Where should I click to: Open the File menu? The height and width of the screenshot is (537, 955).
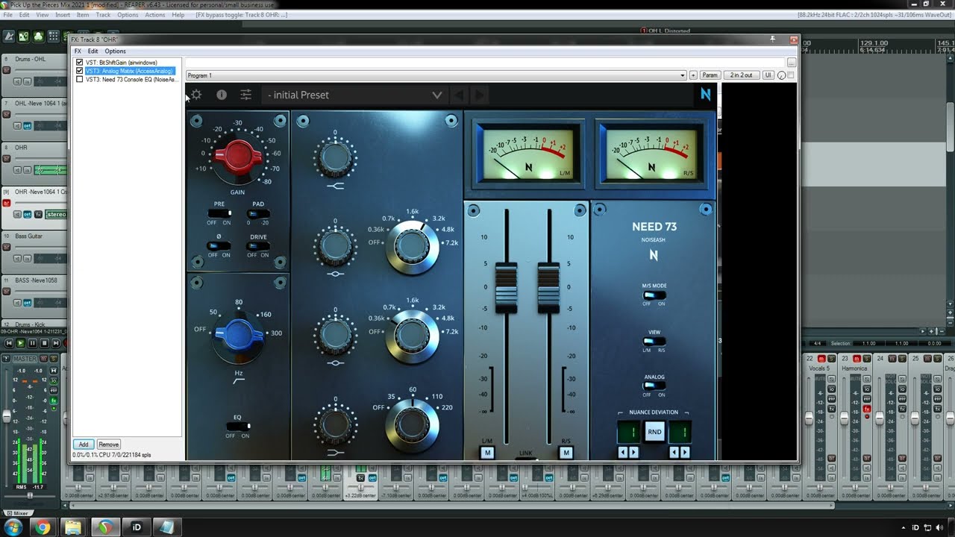point(8,15)
